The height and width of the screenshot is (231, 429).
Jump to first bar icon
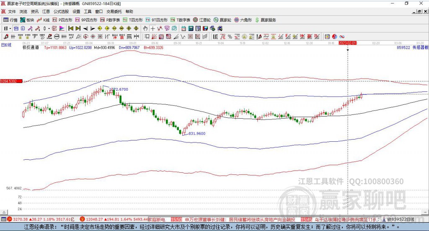(70, 29)
